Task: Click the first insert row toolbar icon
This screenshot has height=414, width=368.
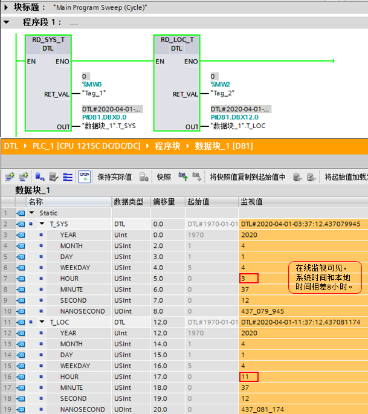Action: [x=10, y=176]
